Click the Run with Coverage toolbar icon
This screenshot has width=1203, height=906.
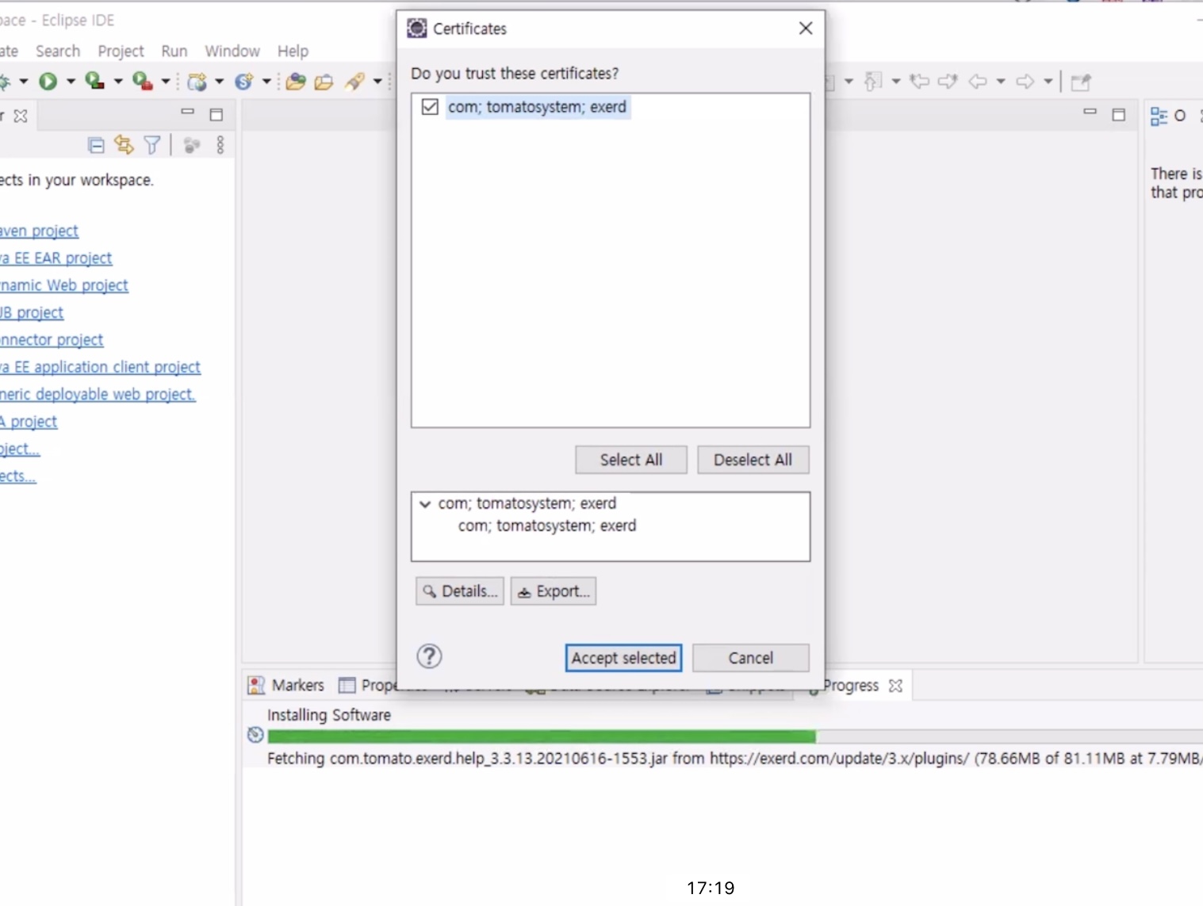click(x=94, y=81)
